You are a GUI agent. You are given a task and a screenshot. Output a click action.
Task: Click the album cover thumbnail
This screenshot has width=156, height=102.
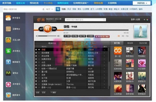pos(140,31)
